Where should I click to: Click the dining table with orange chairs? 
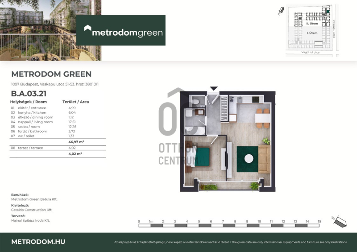click(x=263, y=118)
